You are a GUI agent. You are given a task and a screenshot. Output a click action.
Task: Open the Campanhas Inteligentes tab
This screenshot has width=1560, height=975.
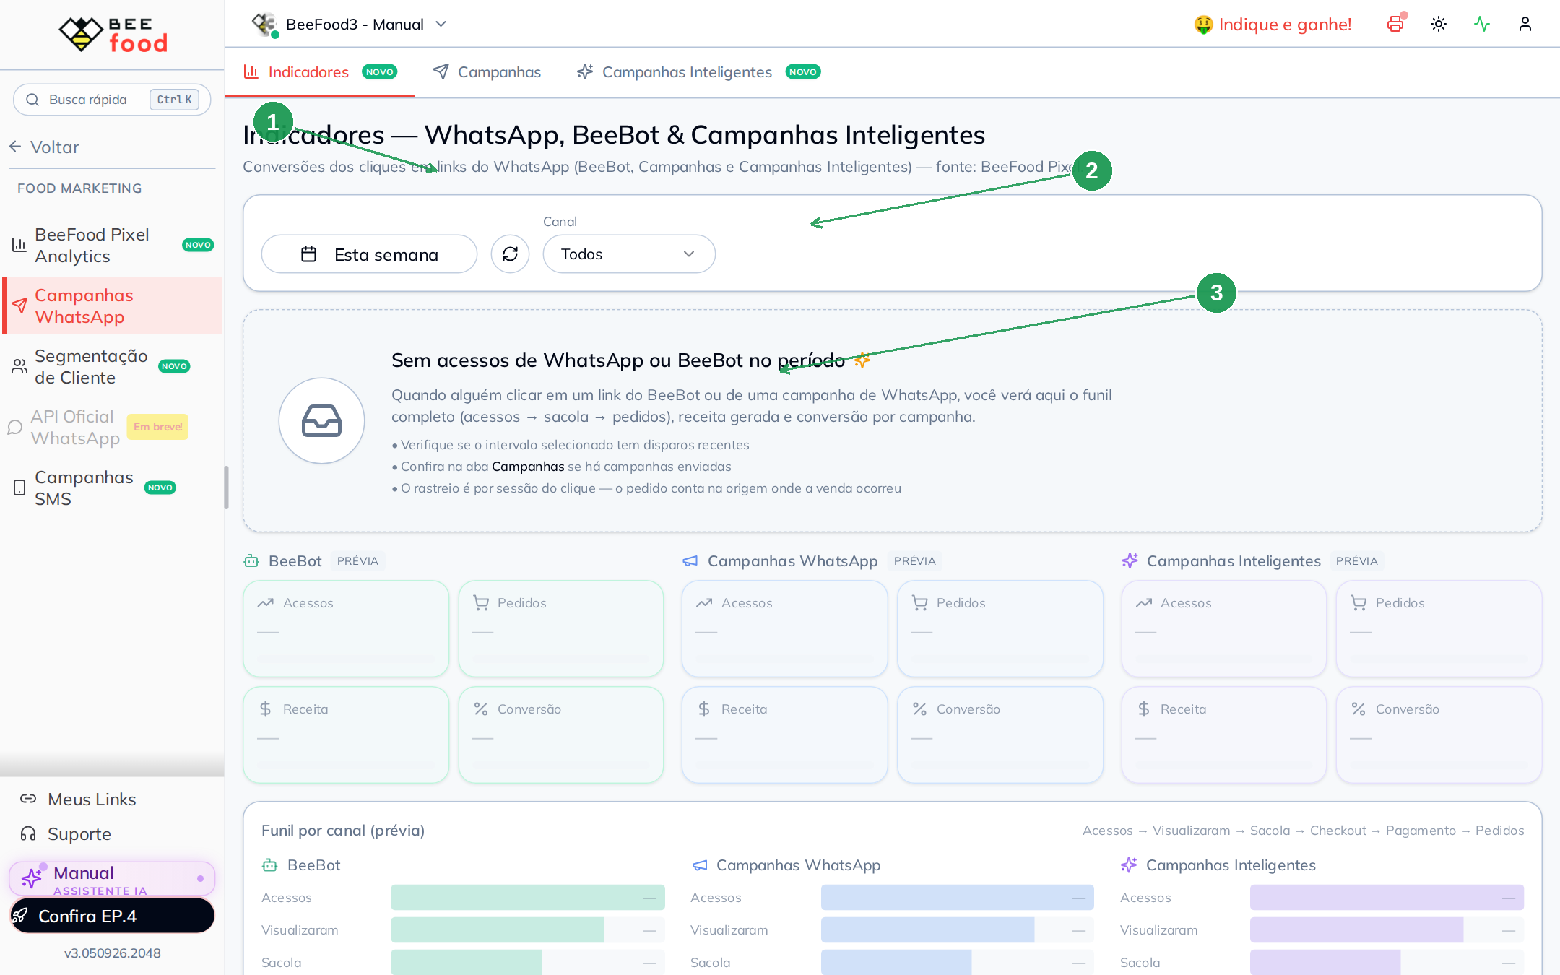coord(698,72)
